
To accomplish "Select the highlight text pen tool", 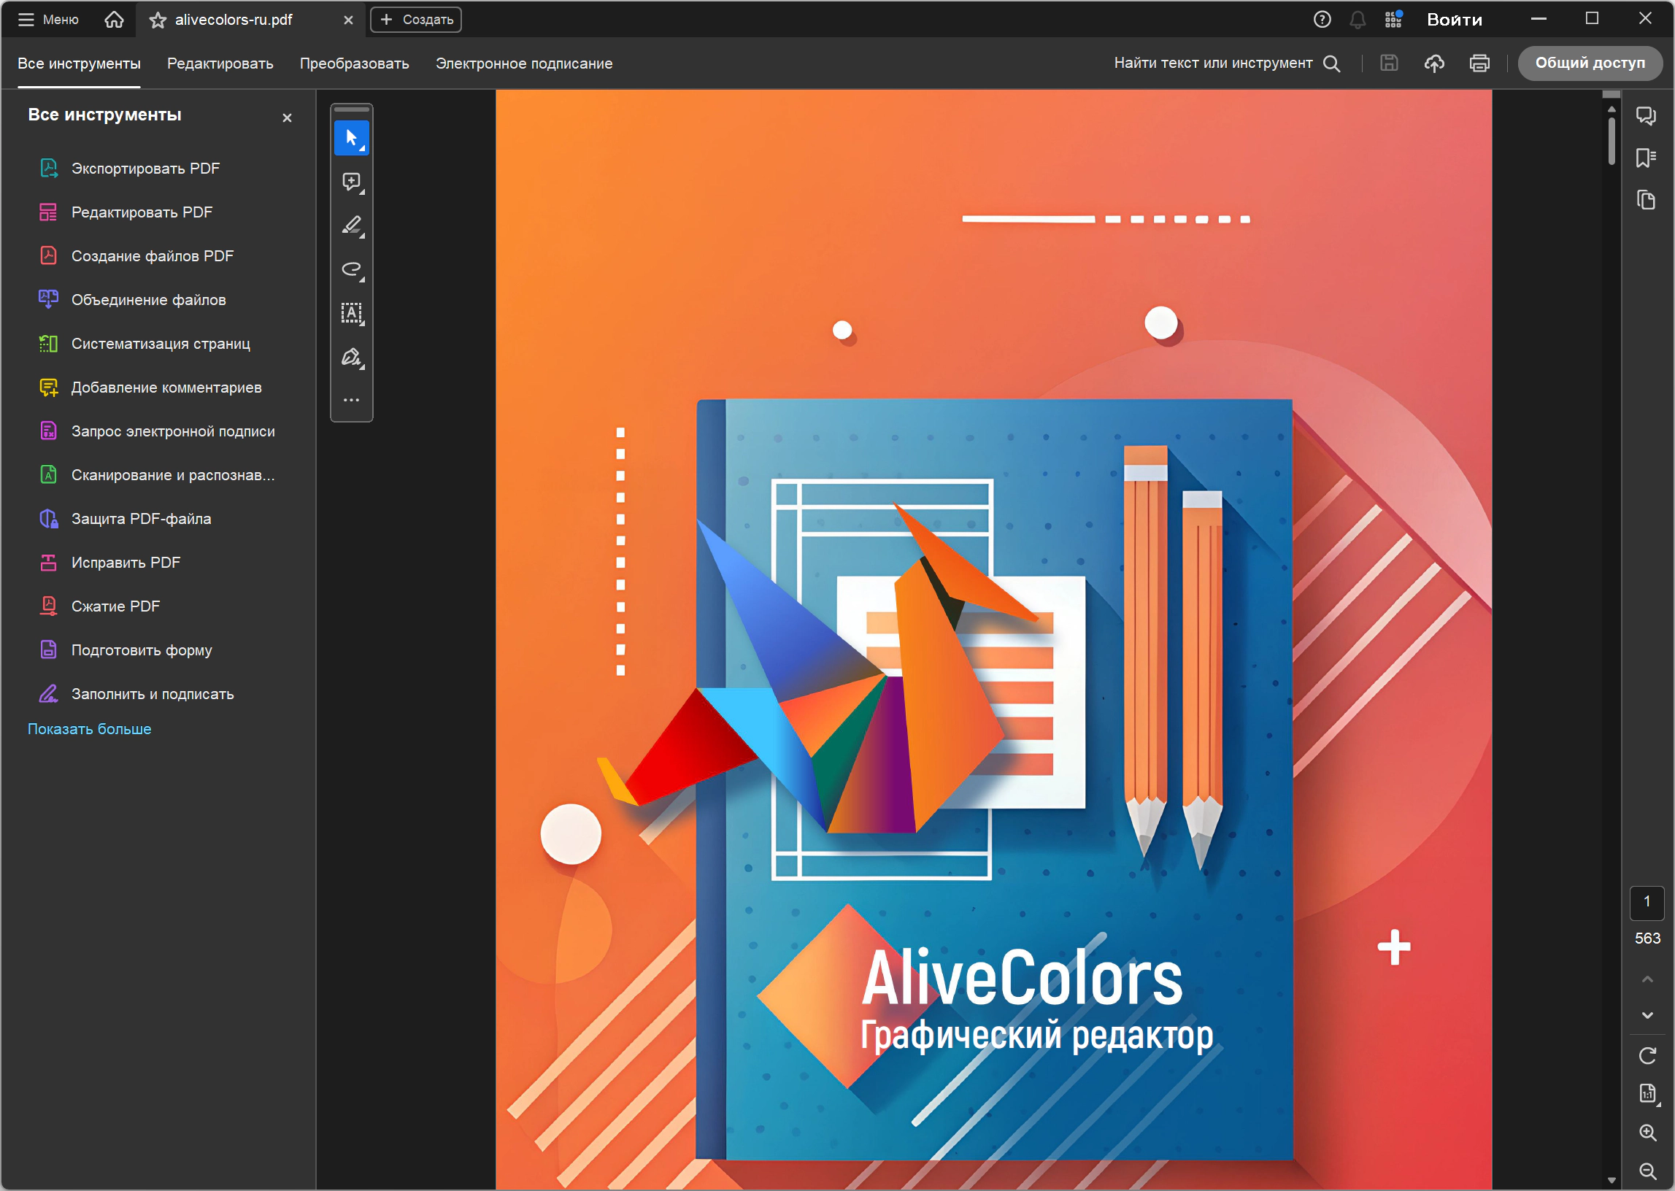I will point(351,226).
